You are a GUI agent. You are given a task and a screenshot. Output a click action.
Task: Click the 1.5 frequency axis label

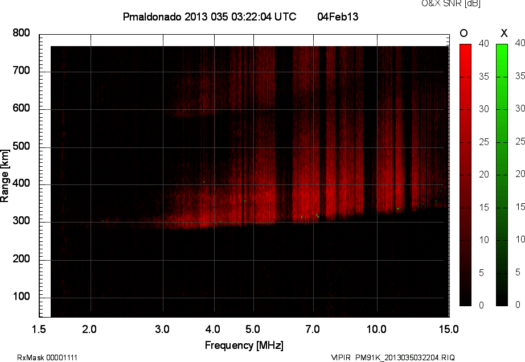pos(39,329)
